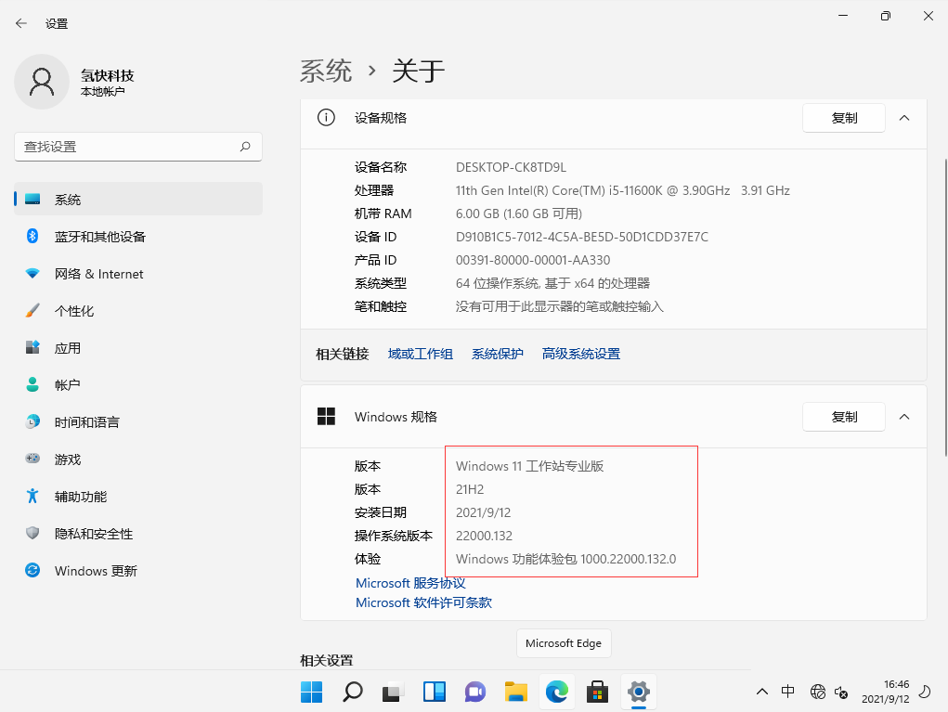Click the 相关设置 heading
The width and height of the screenshot is (948, 712).
pos(327,660)
